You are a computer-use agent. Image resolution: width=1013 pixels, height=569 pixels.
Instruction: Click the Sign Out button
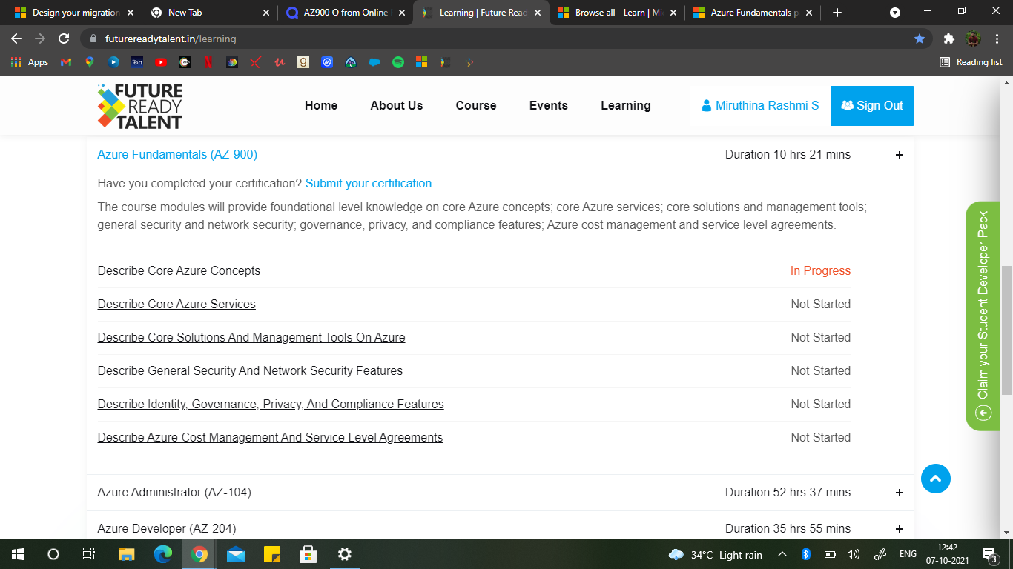[872, 106]
